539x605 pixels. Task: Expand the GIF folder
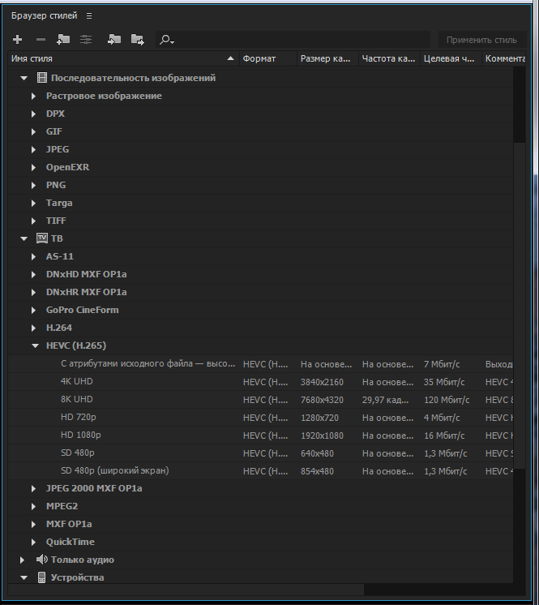coord(33,131)
